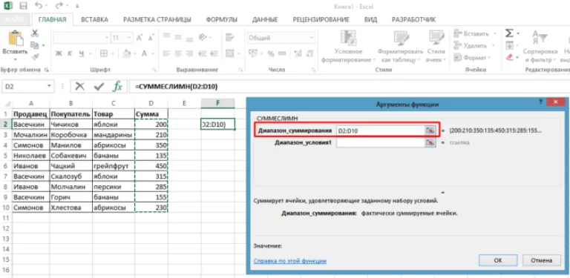Apply thousands separator 000 format
Image resolution: width=570 pixels, height=278 pixels.
(282, 53)
